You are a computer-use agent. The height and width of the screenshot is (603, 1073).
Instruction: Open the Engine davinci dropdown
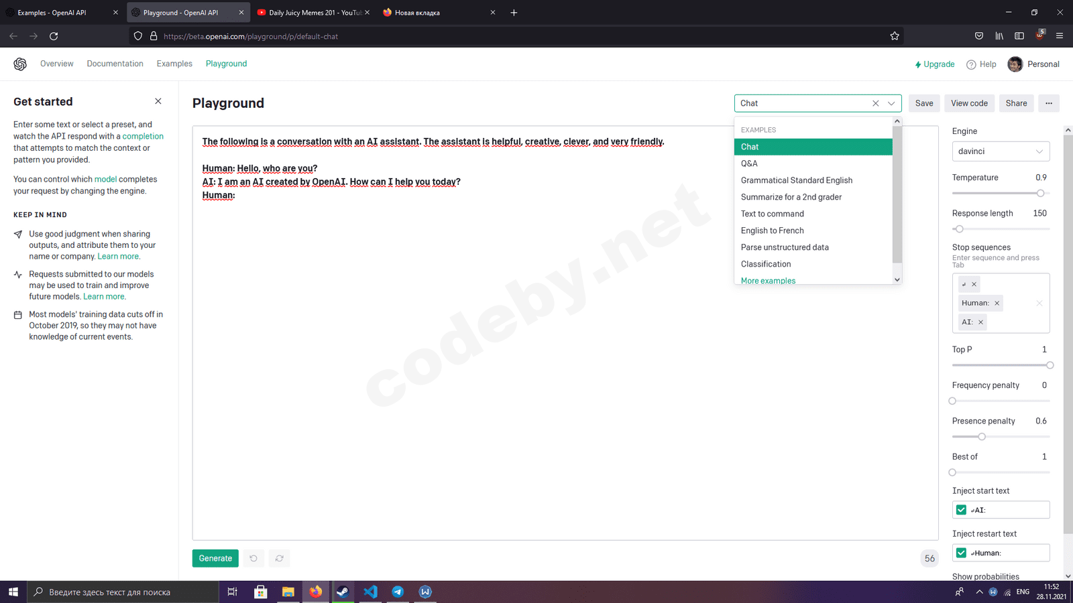(1000, 151)
